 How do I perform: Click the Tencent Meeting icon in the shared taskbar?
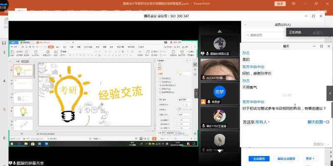tap(46, 144)
